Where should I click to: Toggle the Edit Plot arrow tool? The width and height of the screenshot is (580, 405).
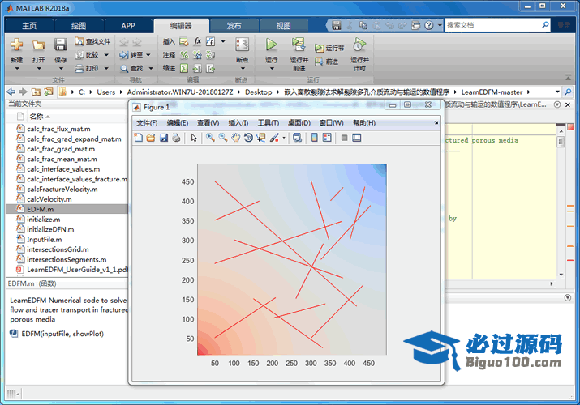tap(194, 138)
